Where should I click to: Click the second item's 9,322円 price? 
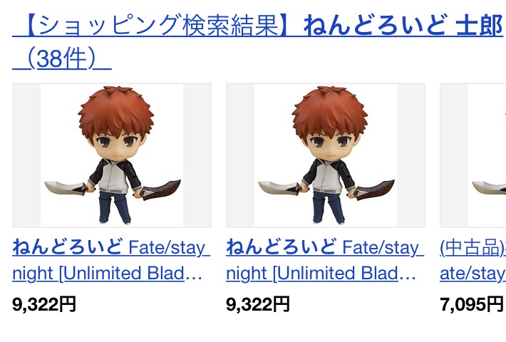pos(258,304)
